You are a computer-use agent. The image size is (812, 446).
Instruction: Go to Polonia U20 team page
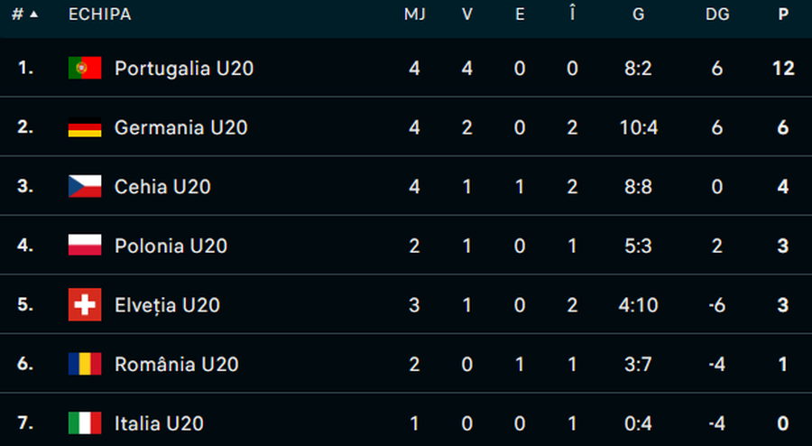[x=171, y=246]
